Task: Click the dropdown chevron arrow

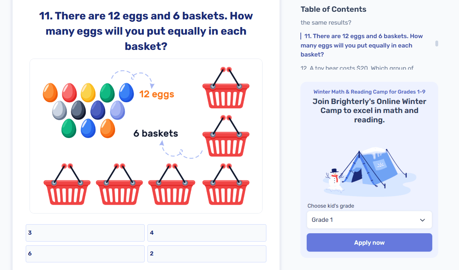Action: pyautogui.click(x=422, y=220)
